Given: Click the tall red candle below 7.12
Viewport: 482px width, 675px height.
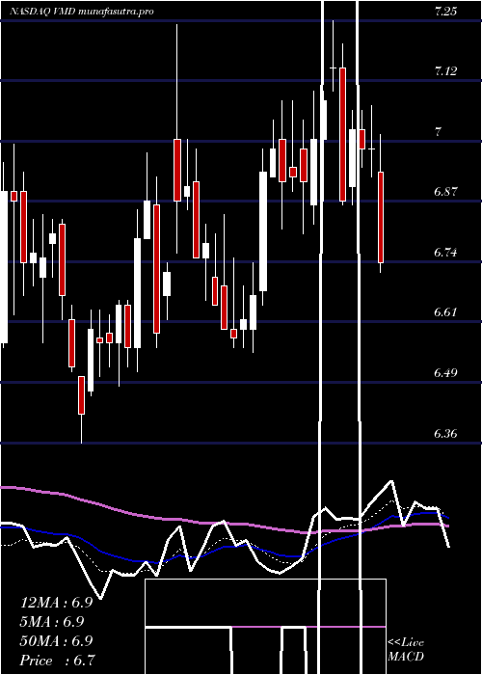Looking at the screenshot, I should [342, 134].
